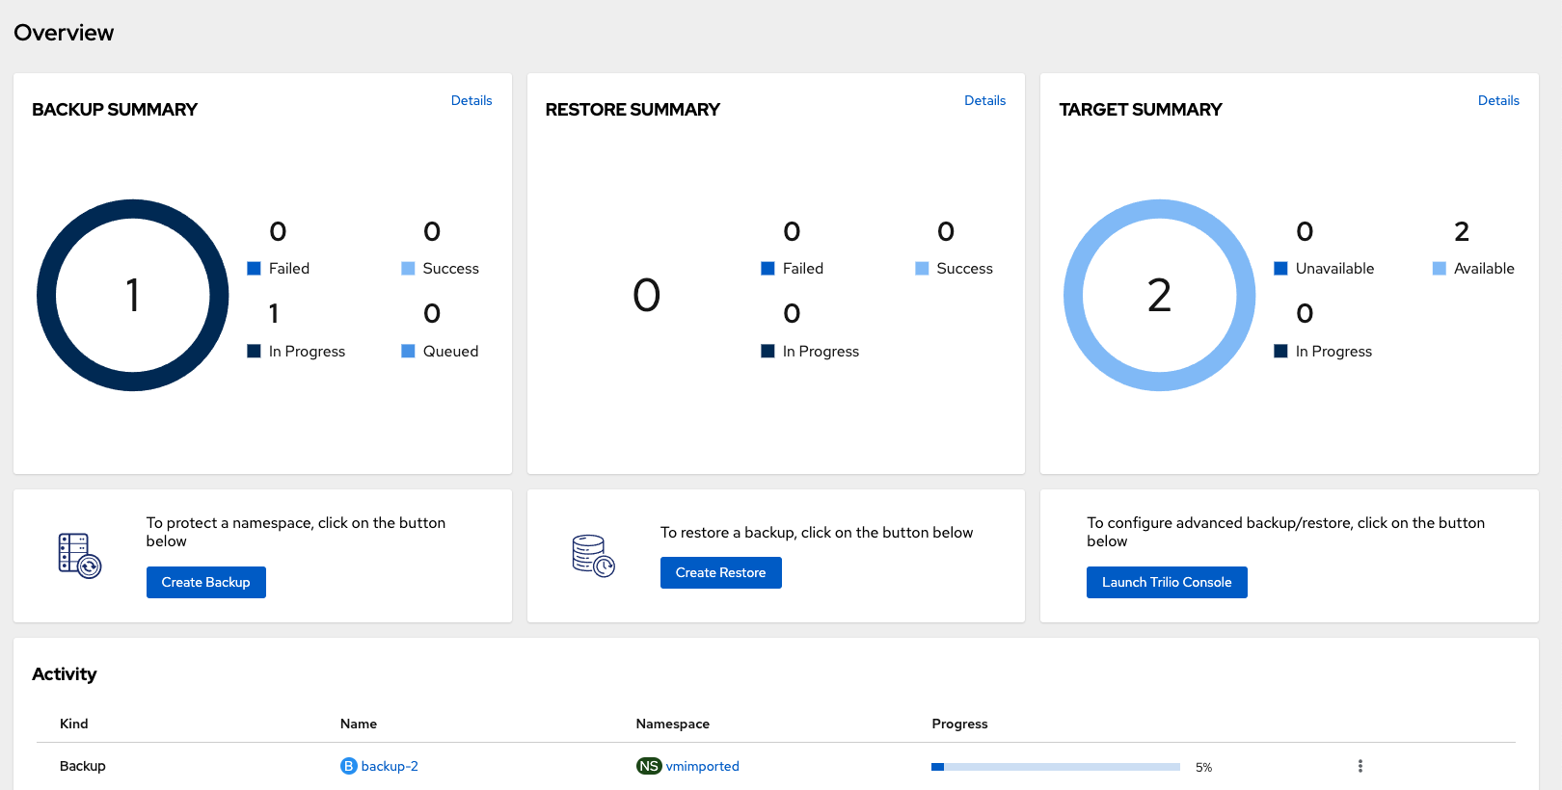Screen dimensions: 1562x790
Task: Click the restore database clock icon
Action: tap(593, 556)
